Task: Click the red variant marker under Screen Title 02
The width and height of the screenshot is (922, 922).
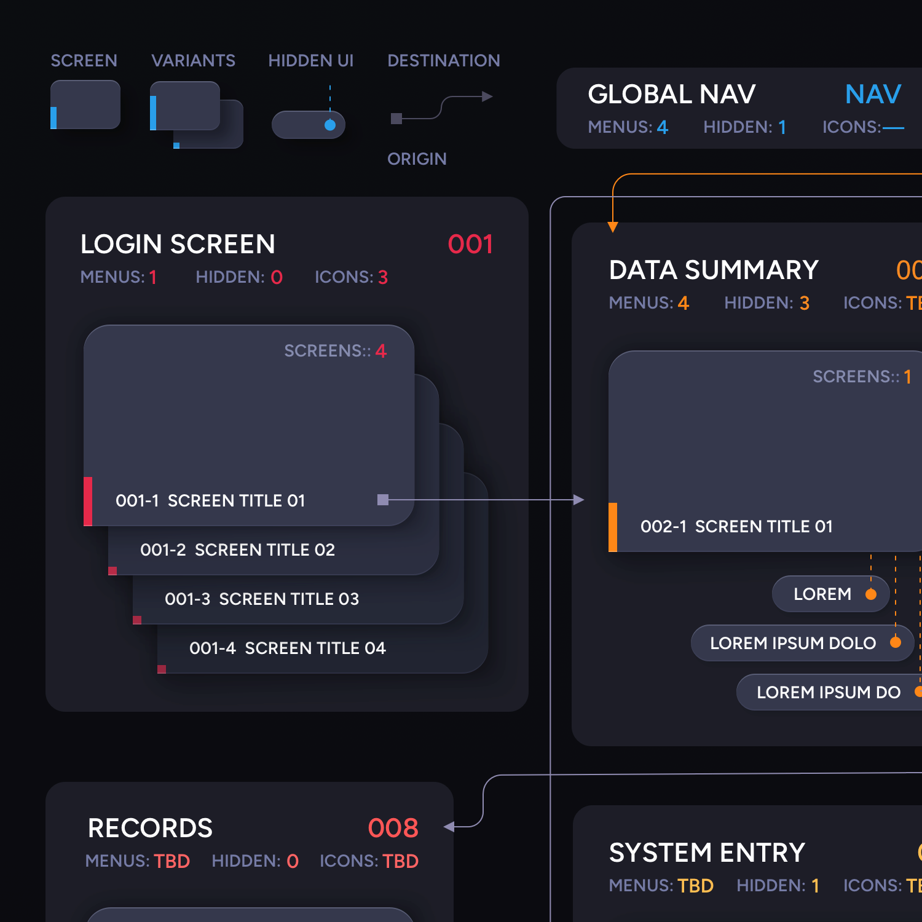Action: 113,570
